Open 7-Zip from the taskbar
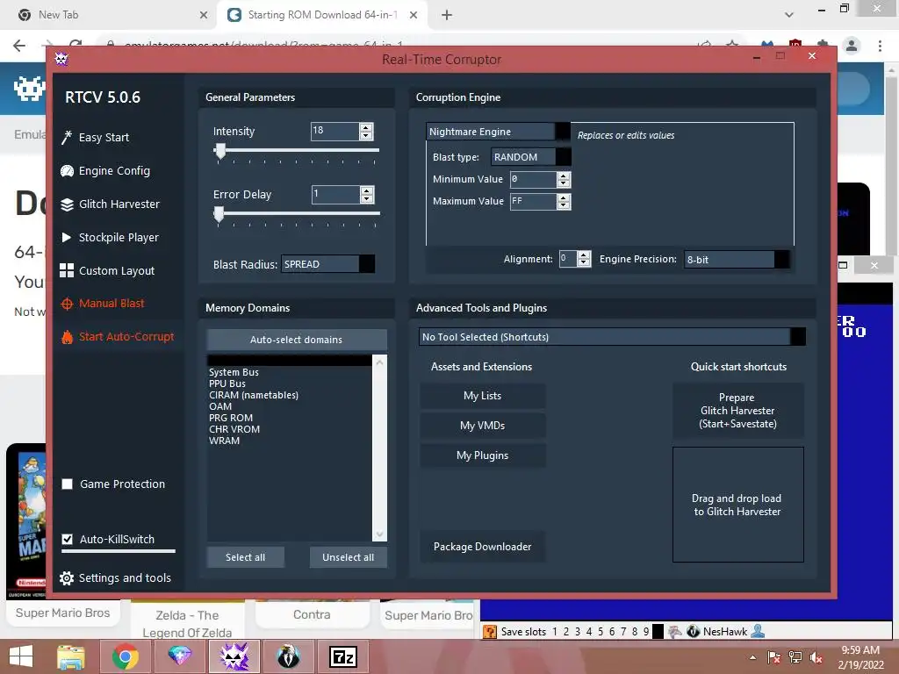The width and height of the screenshot is (899, 674). pos(343,656)
